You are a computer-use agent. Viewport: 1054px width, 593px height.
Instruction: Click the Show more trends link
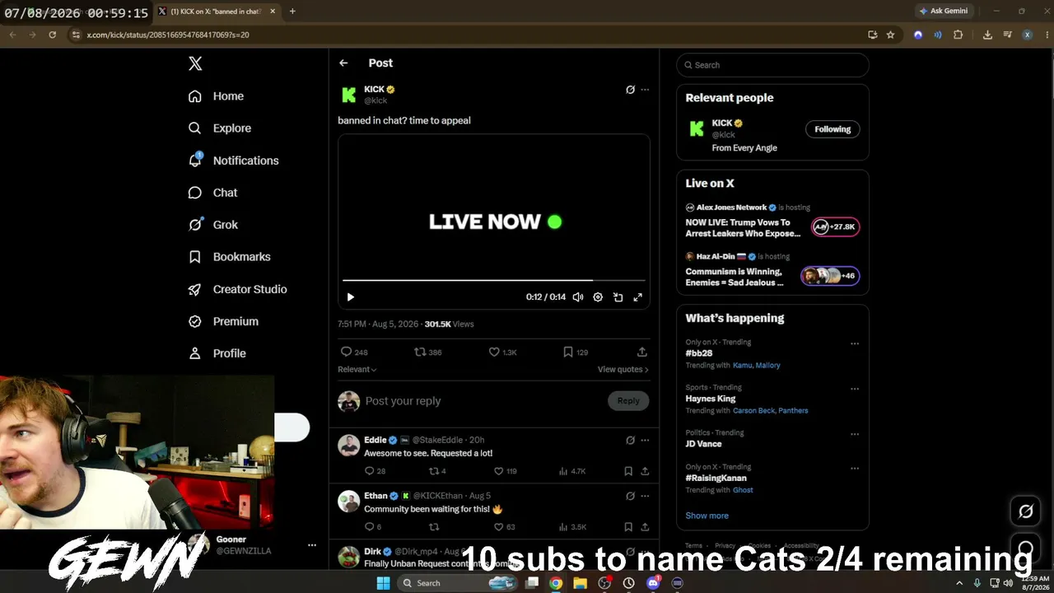point(707,516)
